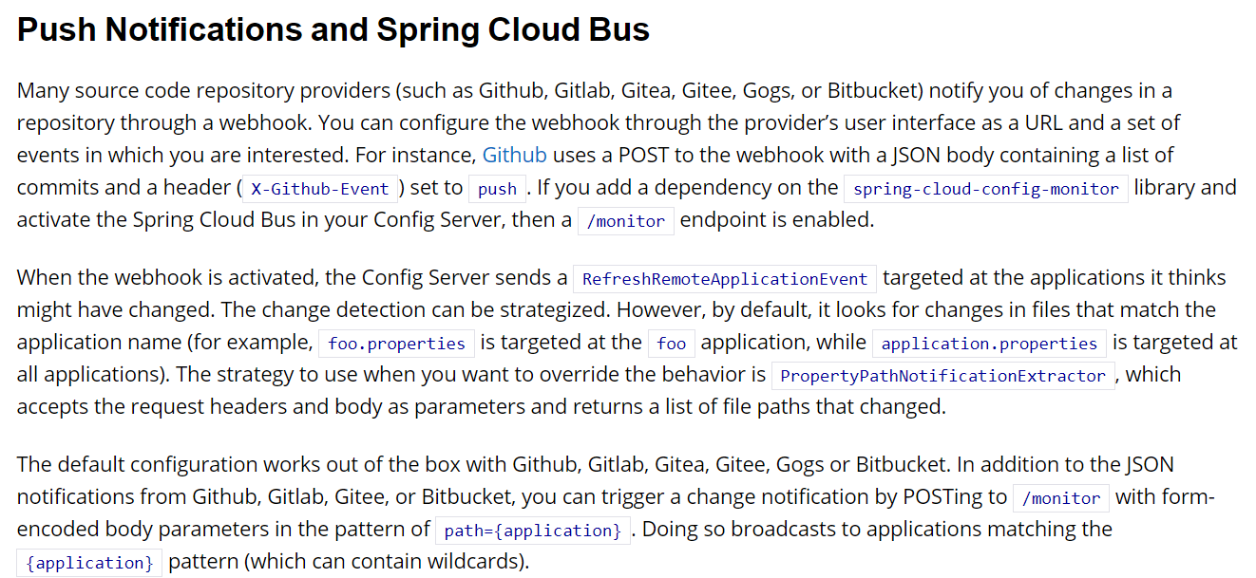
Task: Click the X-Github-Event inline code
Action: pyautogui.click(x=319, y=189)
